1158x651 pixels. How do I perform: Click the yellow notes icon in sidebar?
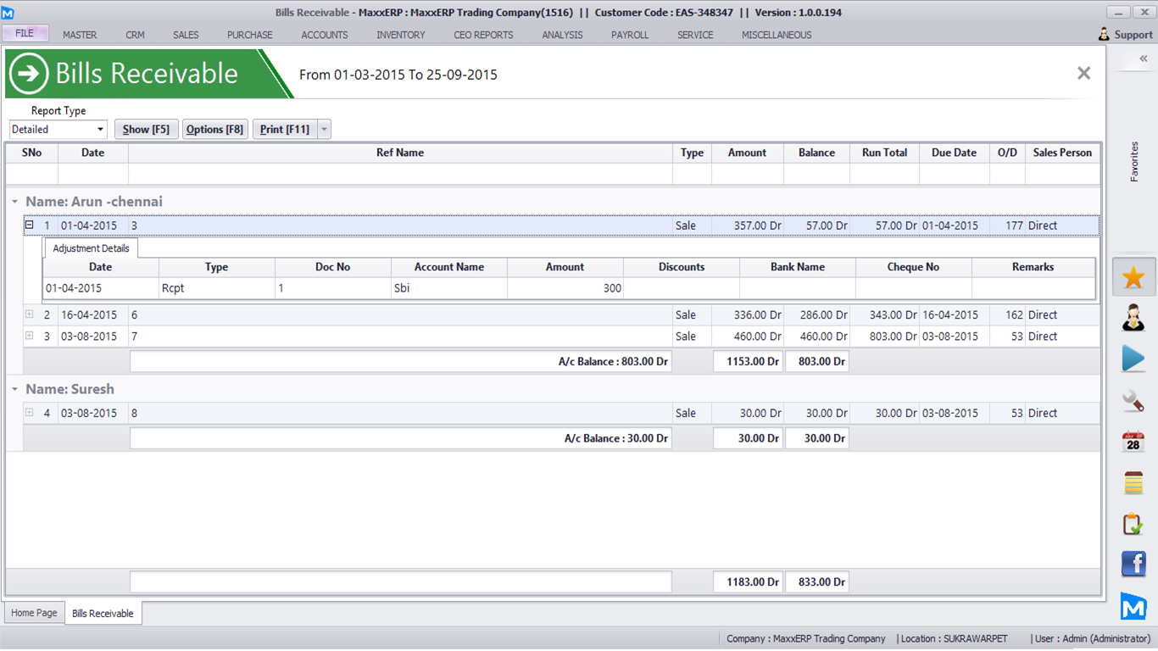1133,482
